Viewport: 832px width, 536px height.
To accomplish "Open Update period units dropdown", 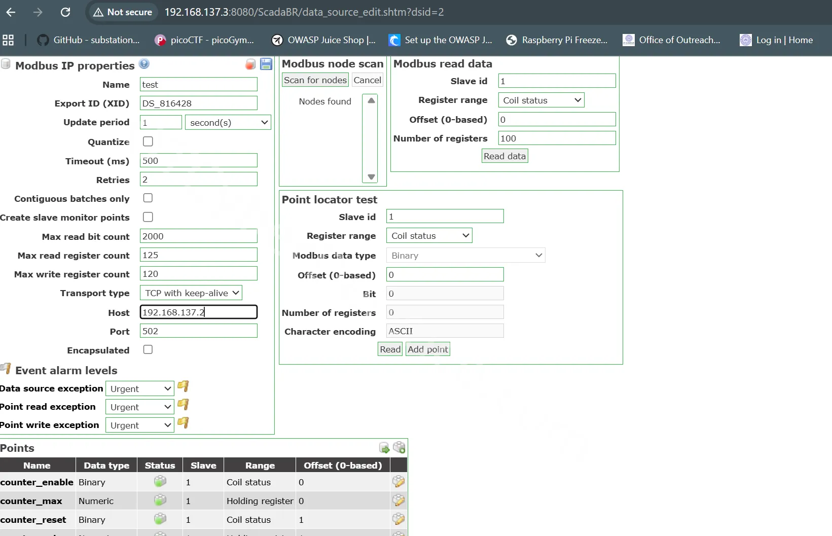I will (228, 122).
